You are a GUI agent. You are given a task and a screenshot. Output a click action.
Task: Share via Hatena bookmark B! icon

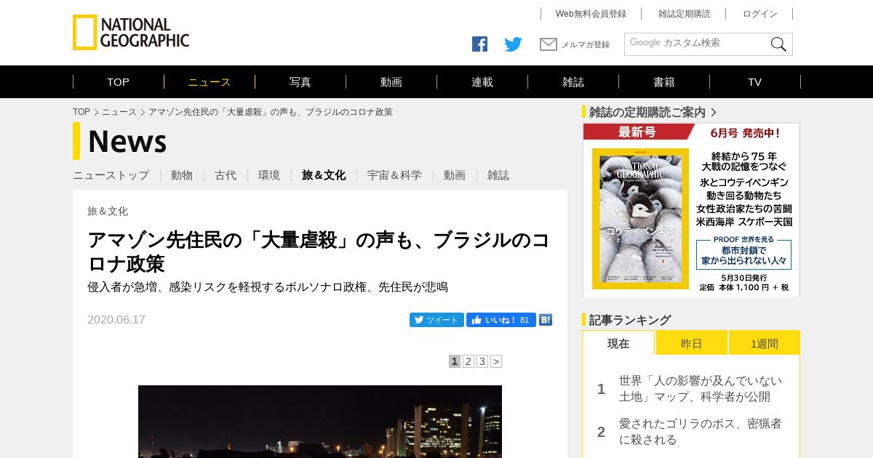tap(546, 320)
